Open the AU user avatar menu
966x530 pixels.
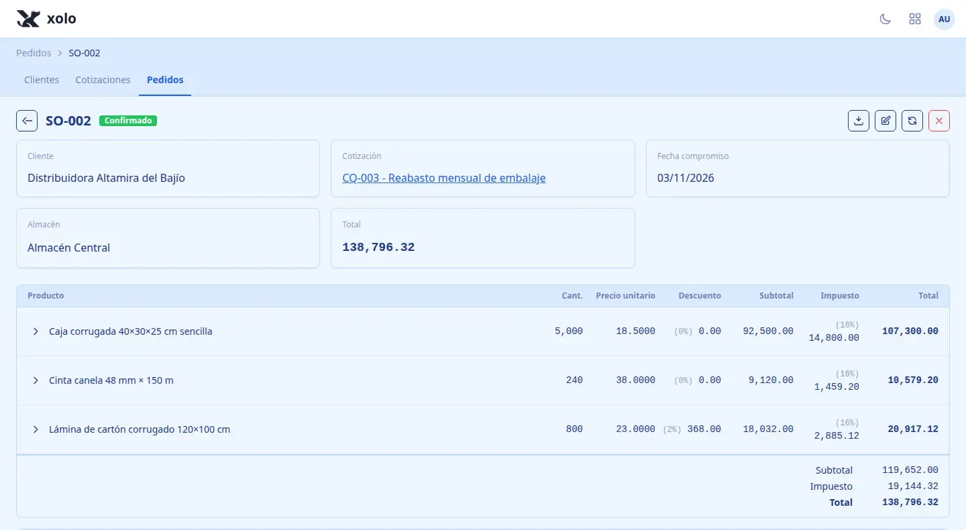click(x=945, y=19)
